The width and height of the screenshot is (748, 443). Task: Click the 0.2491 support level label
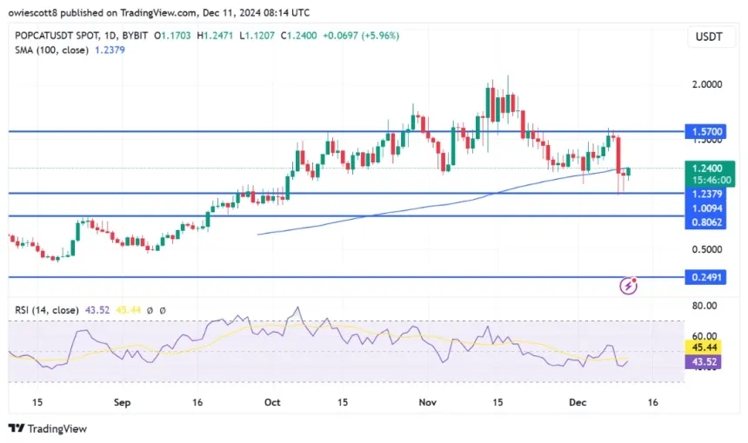coord(706,277)
